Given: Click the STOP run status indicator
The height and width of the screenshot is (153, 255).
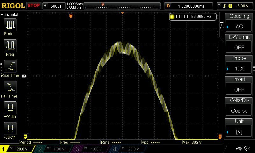Looking at the screenshot, I should coord(33,6).
